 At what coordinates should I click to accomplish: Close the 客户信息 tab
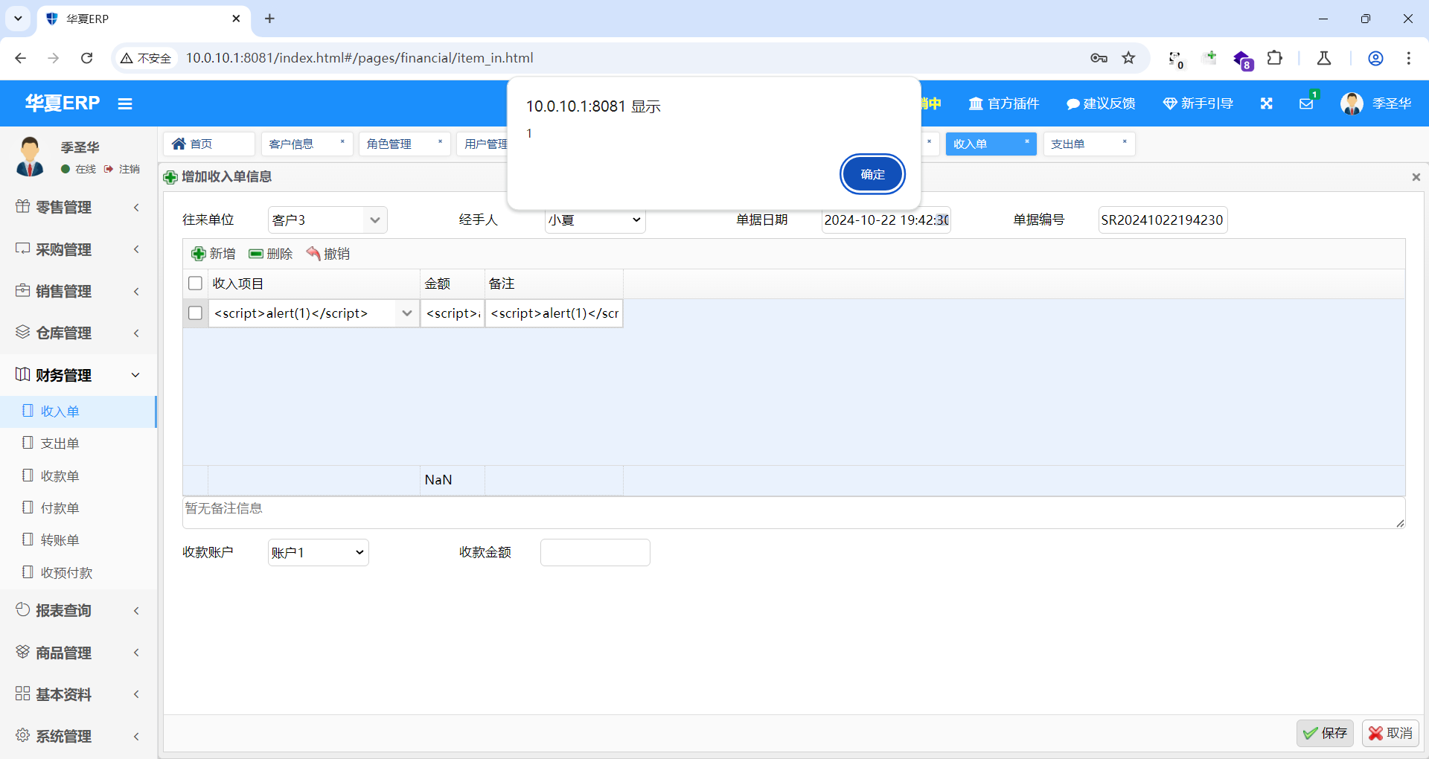[x=342, y=141]
